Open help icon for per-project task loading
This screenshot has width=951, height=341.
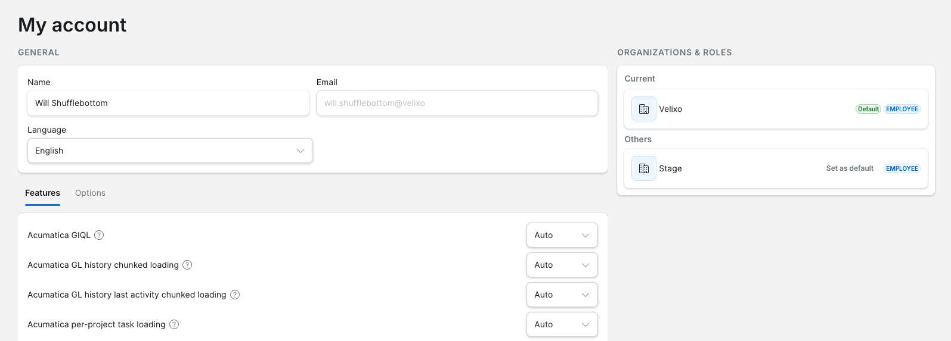tap(174, 324)
